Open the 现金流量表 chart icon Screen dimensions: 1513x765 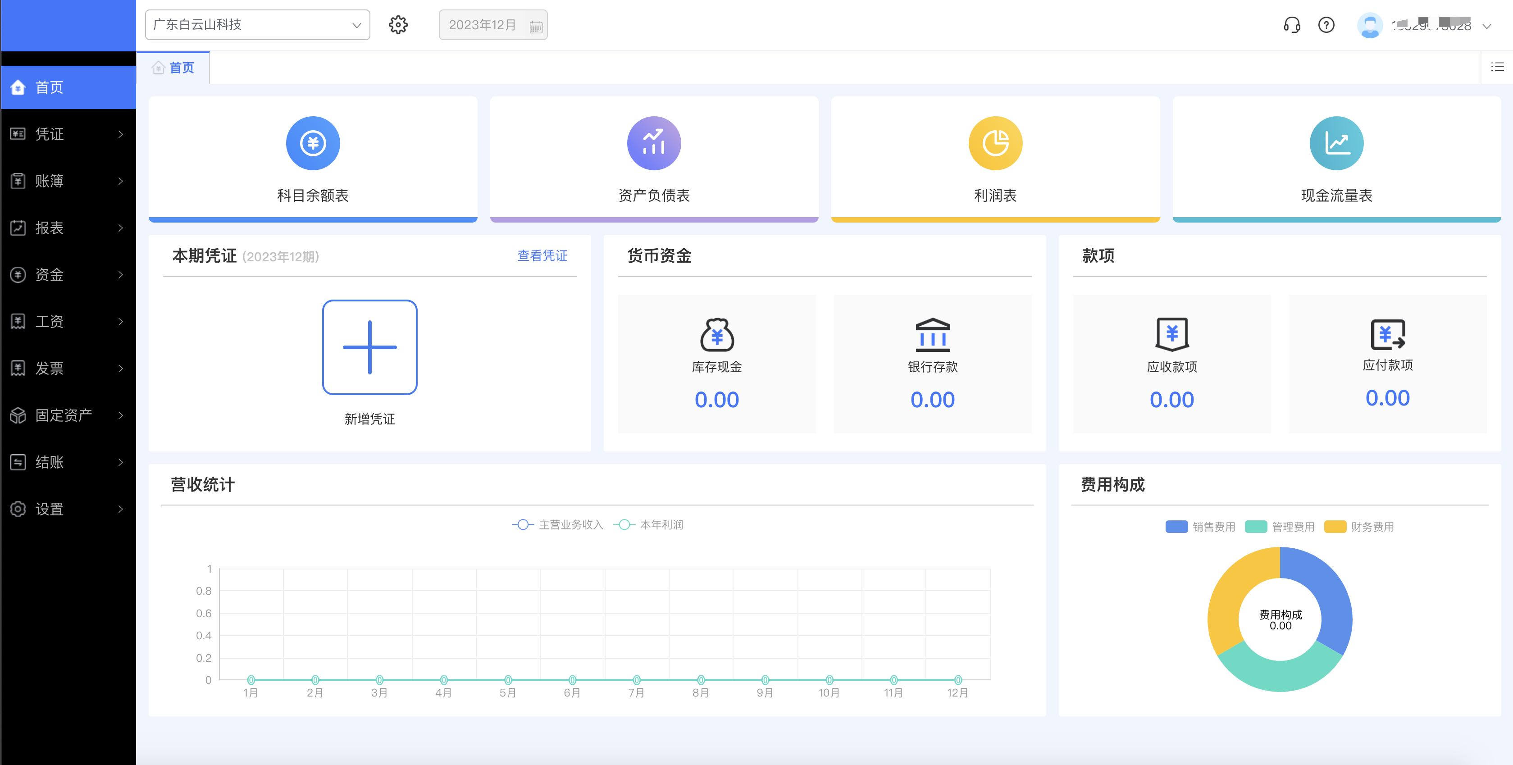click(x=1336, y=143)
